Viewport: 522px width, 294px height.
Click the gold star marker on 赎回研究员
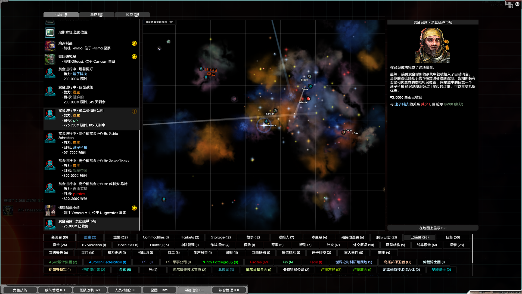pos(134,57)
